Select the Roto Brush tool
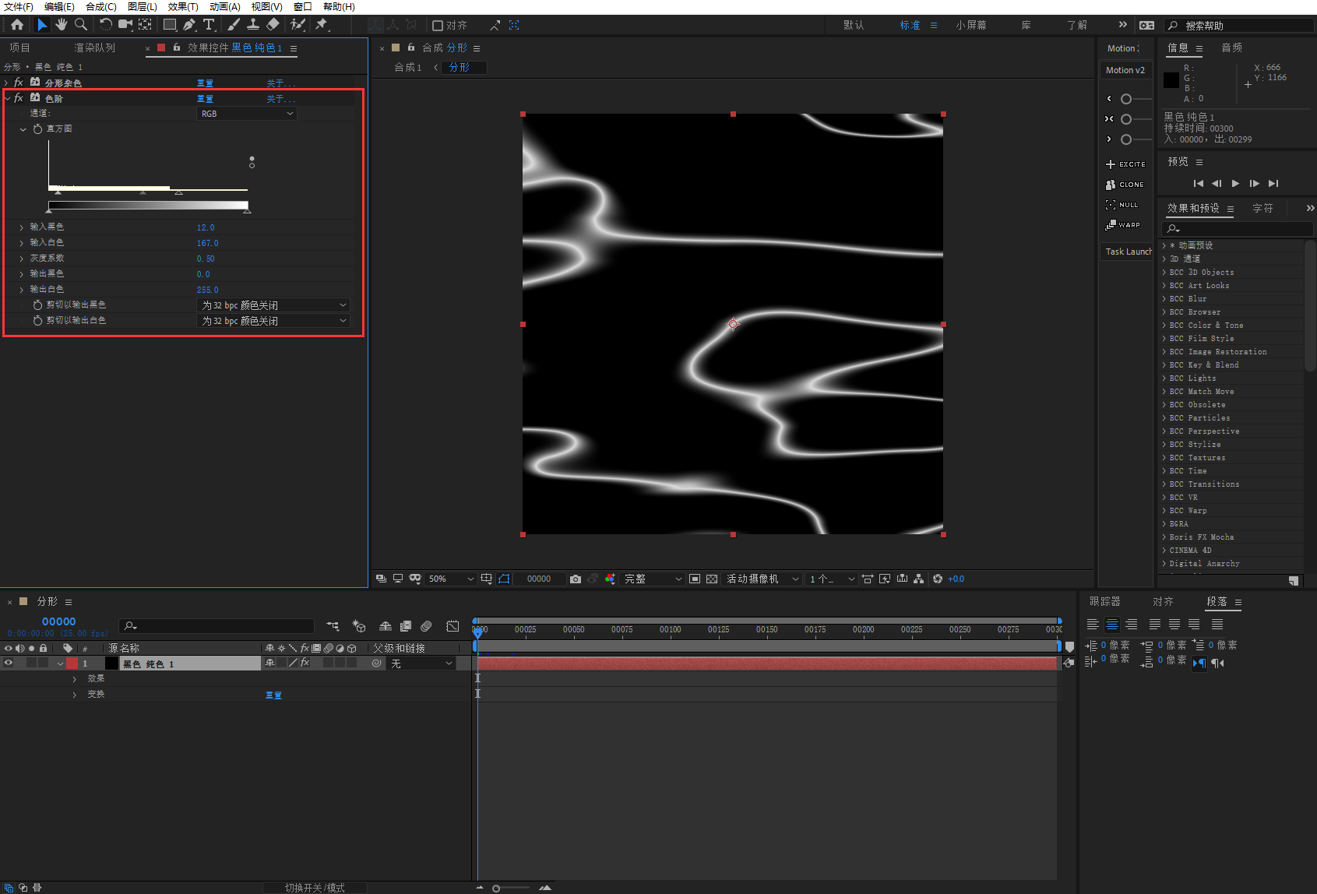This screenshot has height=894, width=1317. click(298, 25)
